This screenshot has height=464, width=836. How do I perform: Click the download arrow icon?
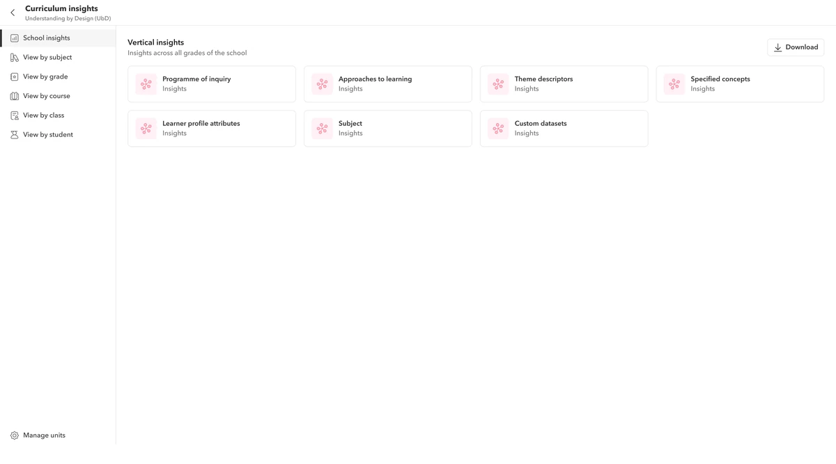[778, 47]
